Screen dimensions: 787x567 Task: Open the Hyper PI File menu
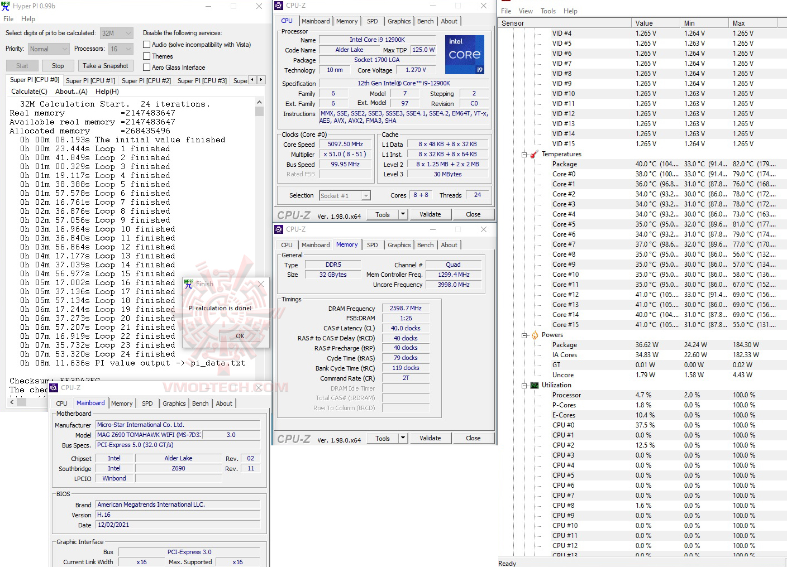pos(8,19)
